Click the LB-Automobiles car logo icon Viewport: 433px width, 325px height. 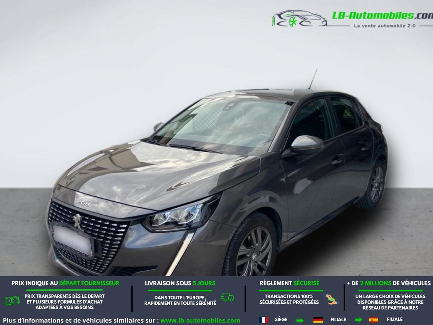[x=299, y=18]
